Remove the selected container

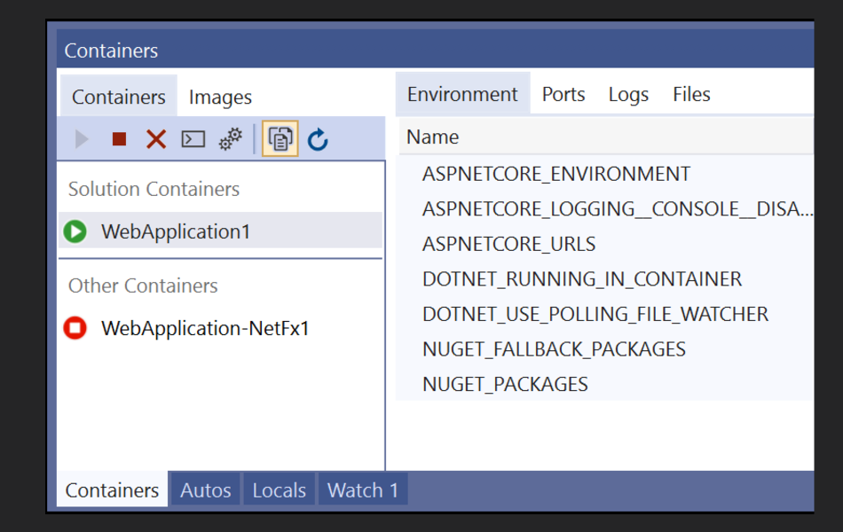tap(155, 138)
